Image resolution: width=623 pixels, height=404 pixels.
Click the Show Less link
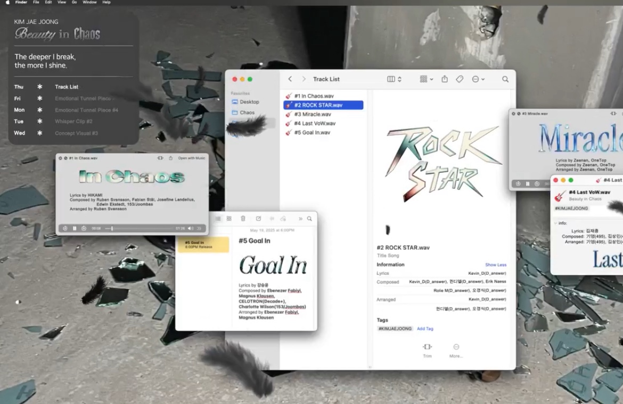pyautogui.click(x=495, y=265)
